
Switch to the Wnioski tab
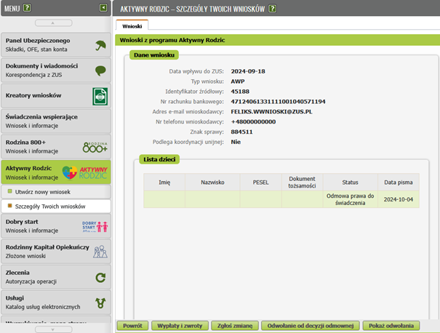coord(132,25)
